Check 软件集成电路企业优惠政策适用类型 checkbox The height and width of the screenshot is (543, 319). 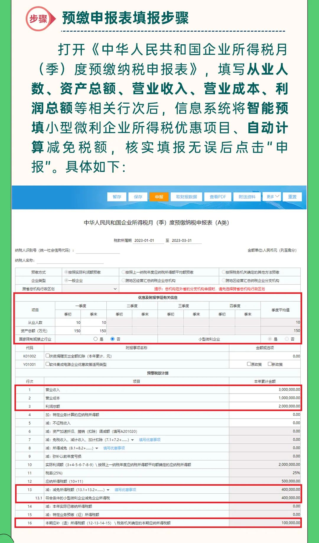coord(47,364)
